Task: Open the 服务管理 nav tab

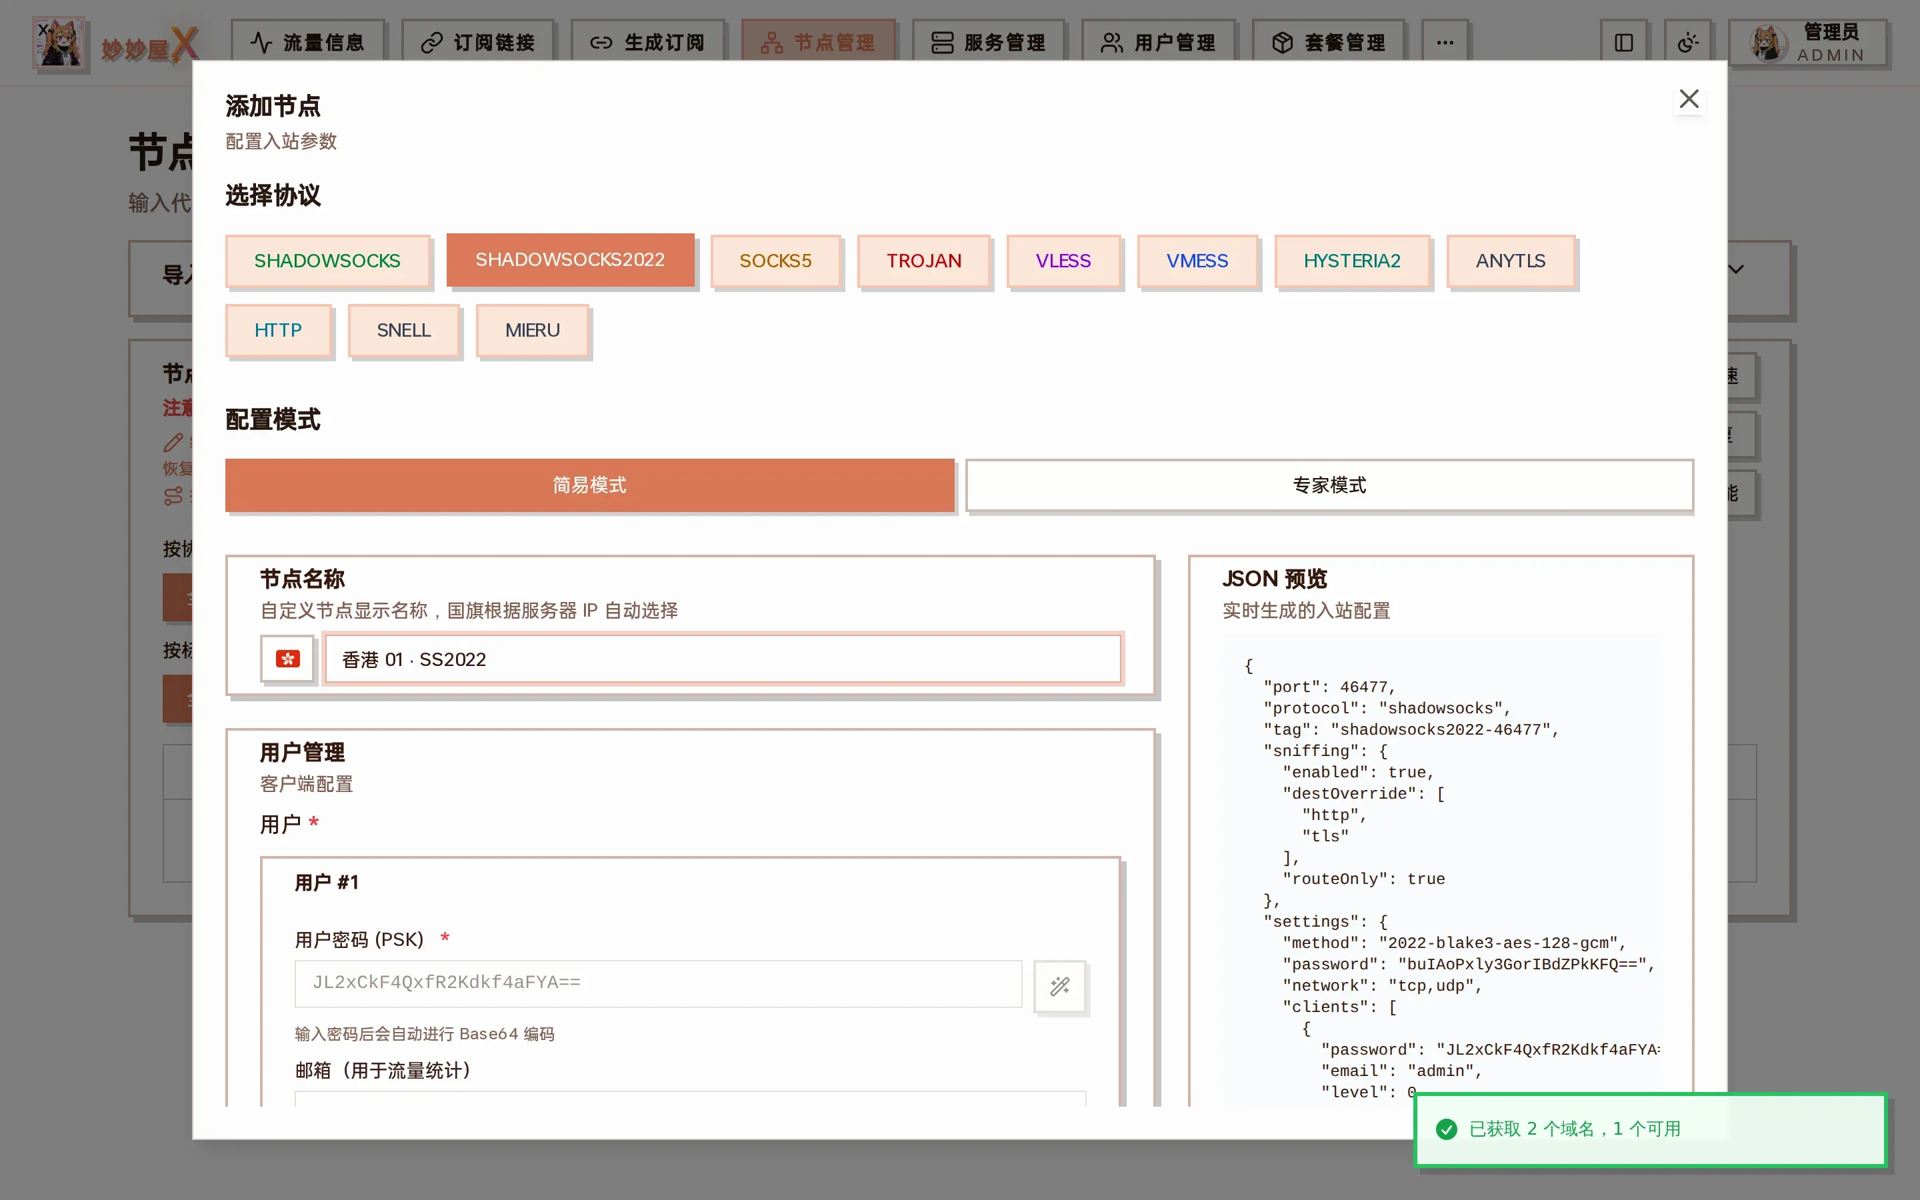Action: (x=988, y=43)
